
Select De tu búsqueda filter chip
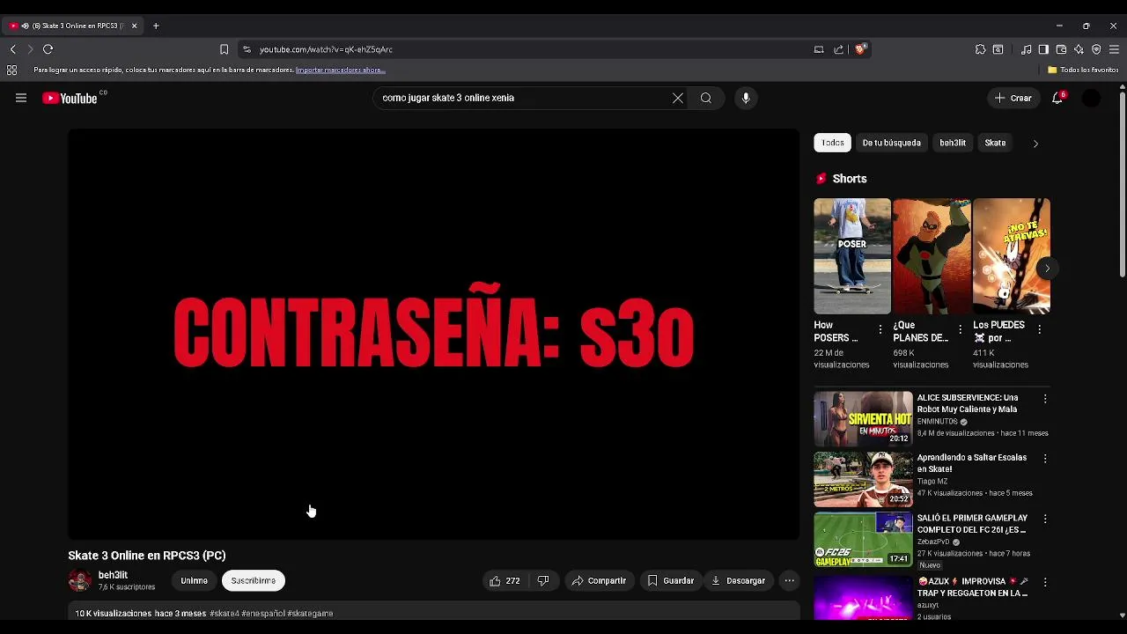coord(891,143)
